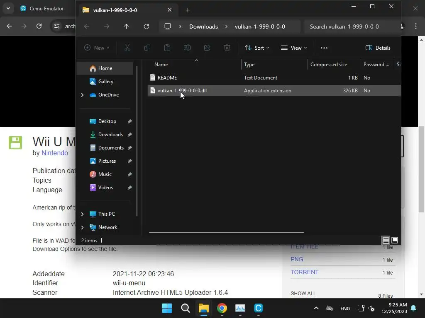Viewport: 425px width, 318px height.
Task: Click the Share icon in Explorer toolbar
Action: (207, 48)
